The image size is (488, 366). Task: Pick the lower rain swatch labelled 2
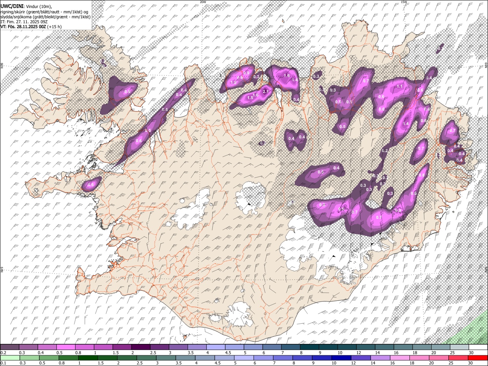pyautogui.click(x=127, y=358)
